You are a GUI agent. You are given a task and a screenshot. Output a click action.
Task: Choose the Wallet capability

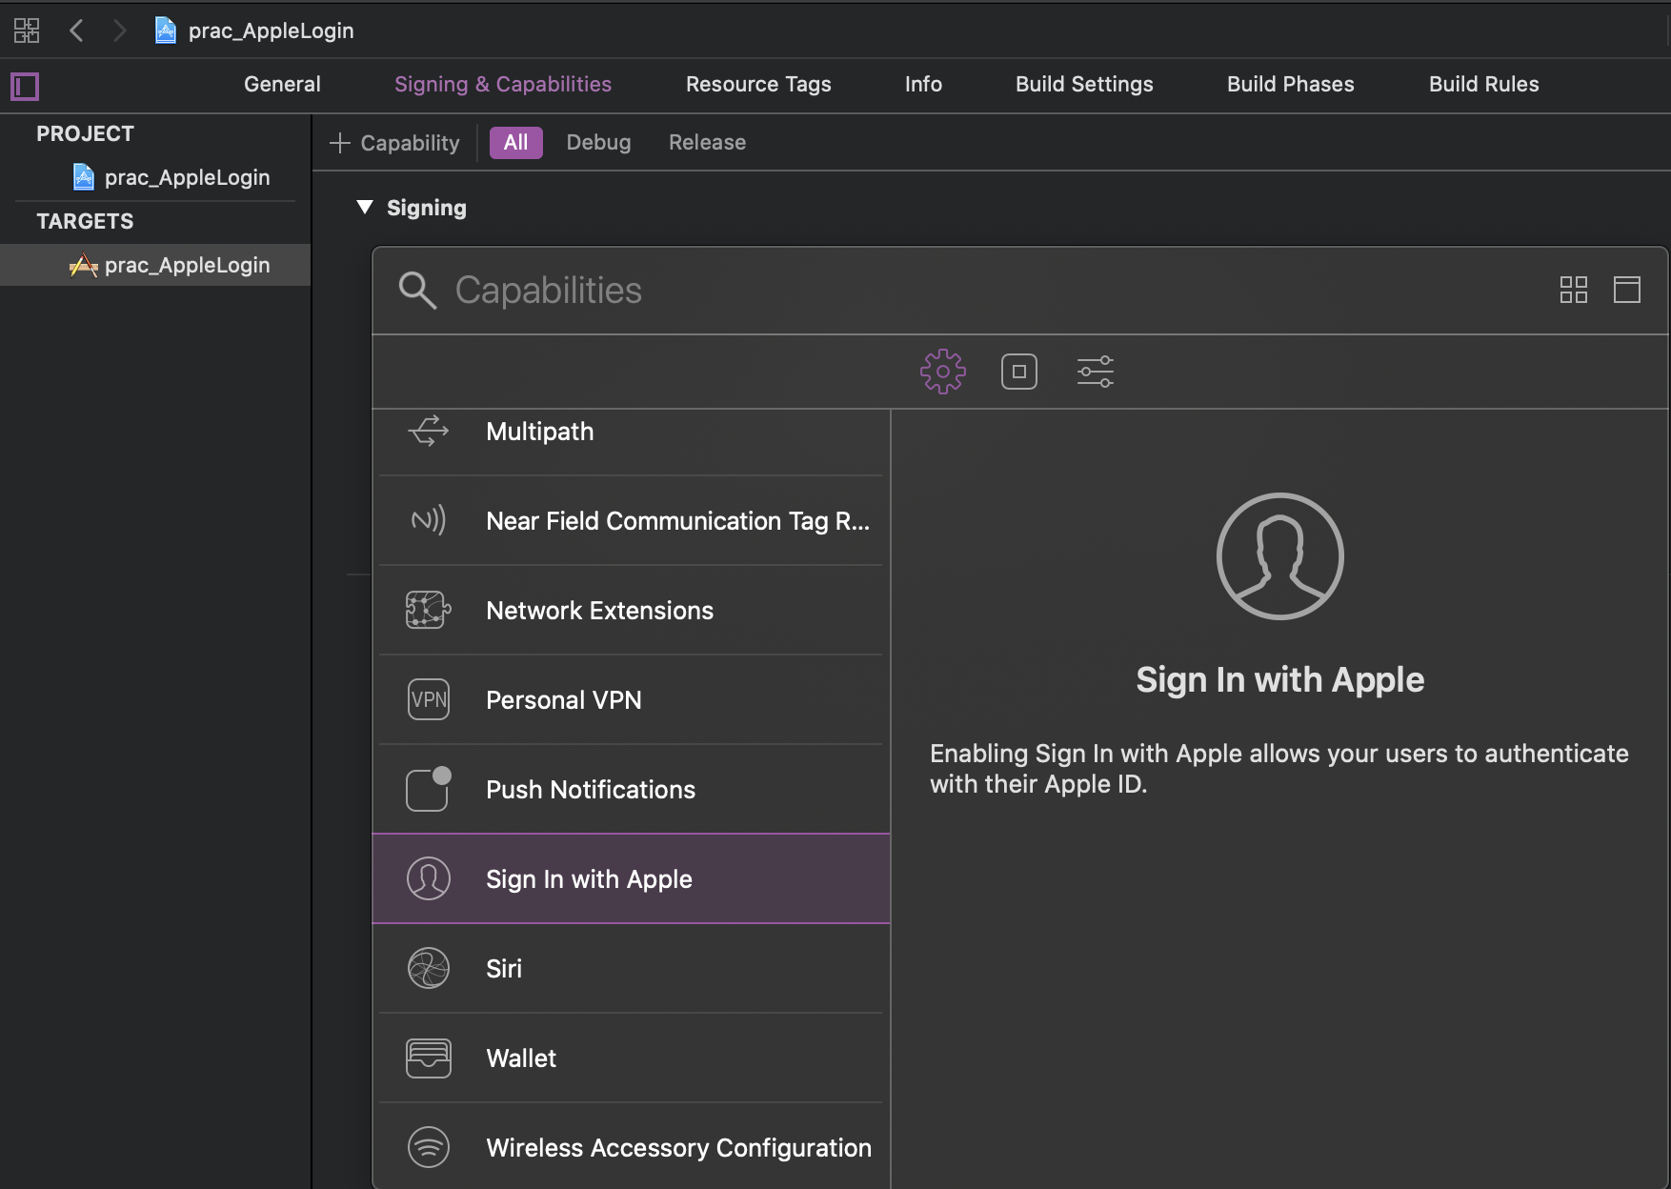click(x=631, y=1058)
